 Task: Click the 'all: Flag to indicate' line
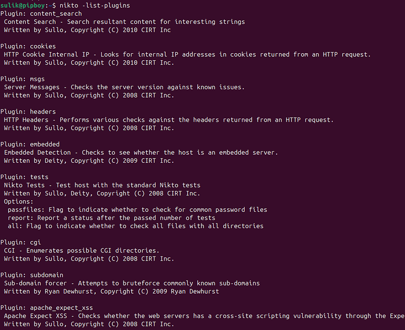coord(136,226)
